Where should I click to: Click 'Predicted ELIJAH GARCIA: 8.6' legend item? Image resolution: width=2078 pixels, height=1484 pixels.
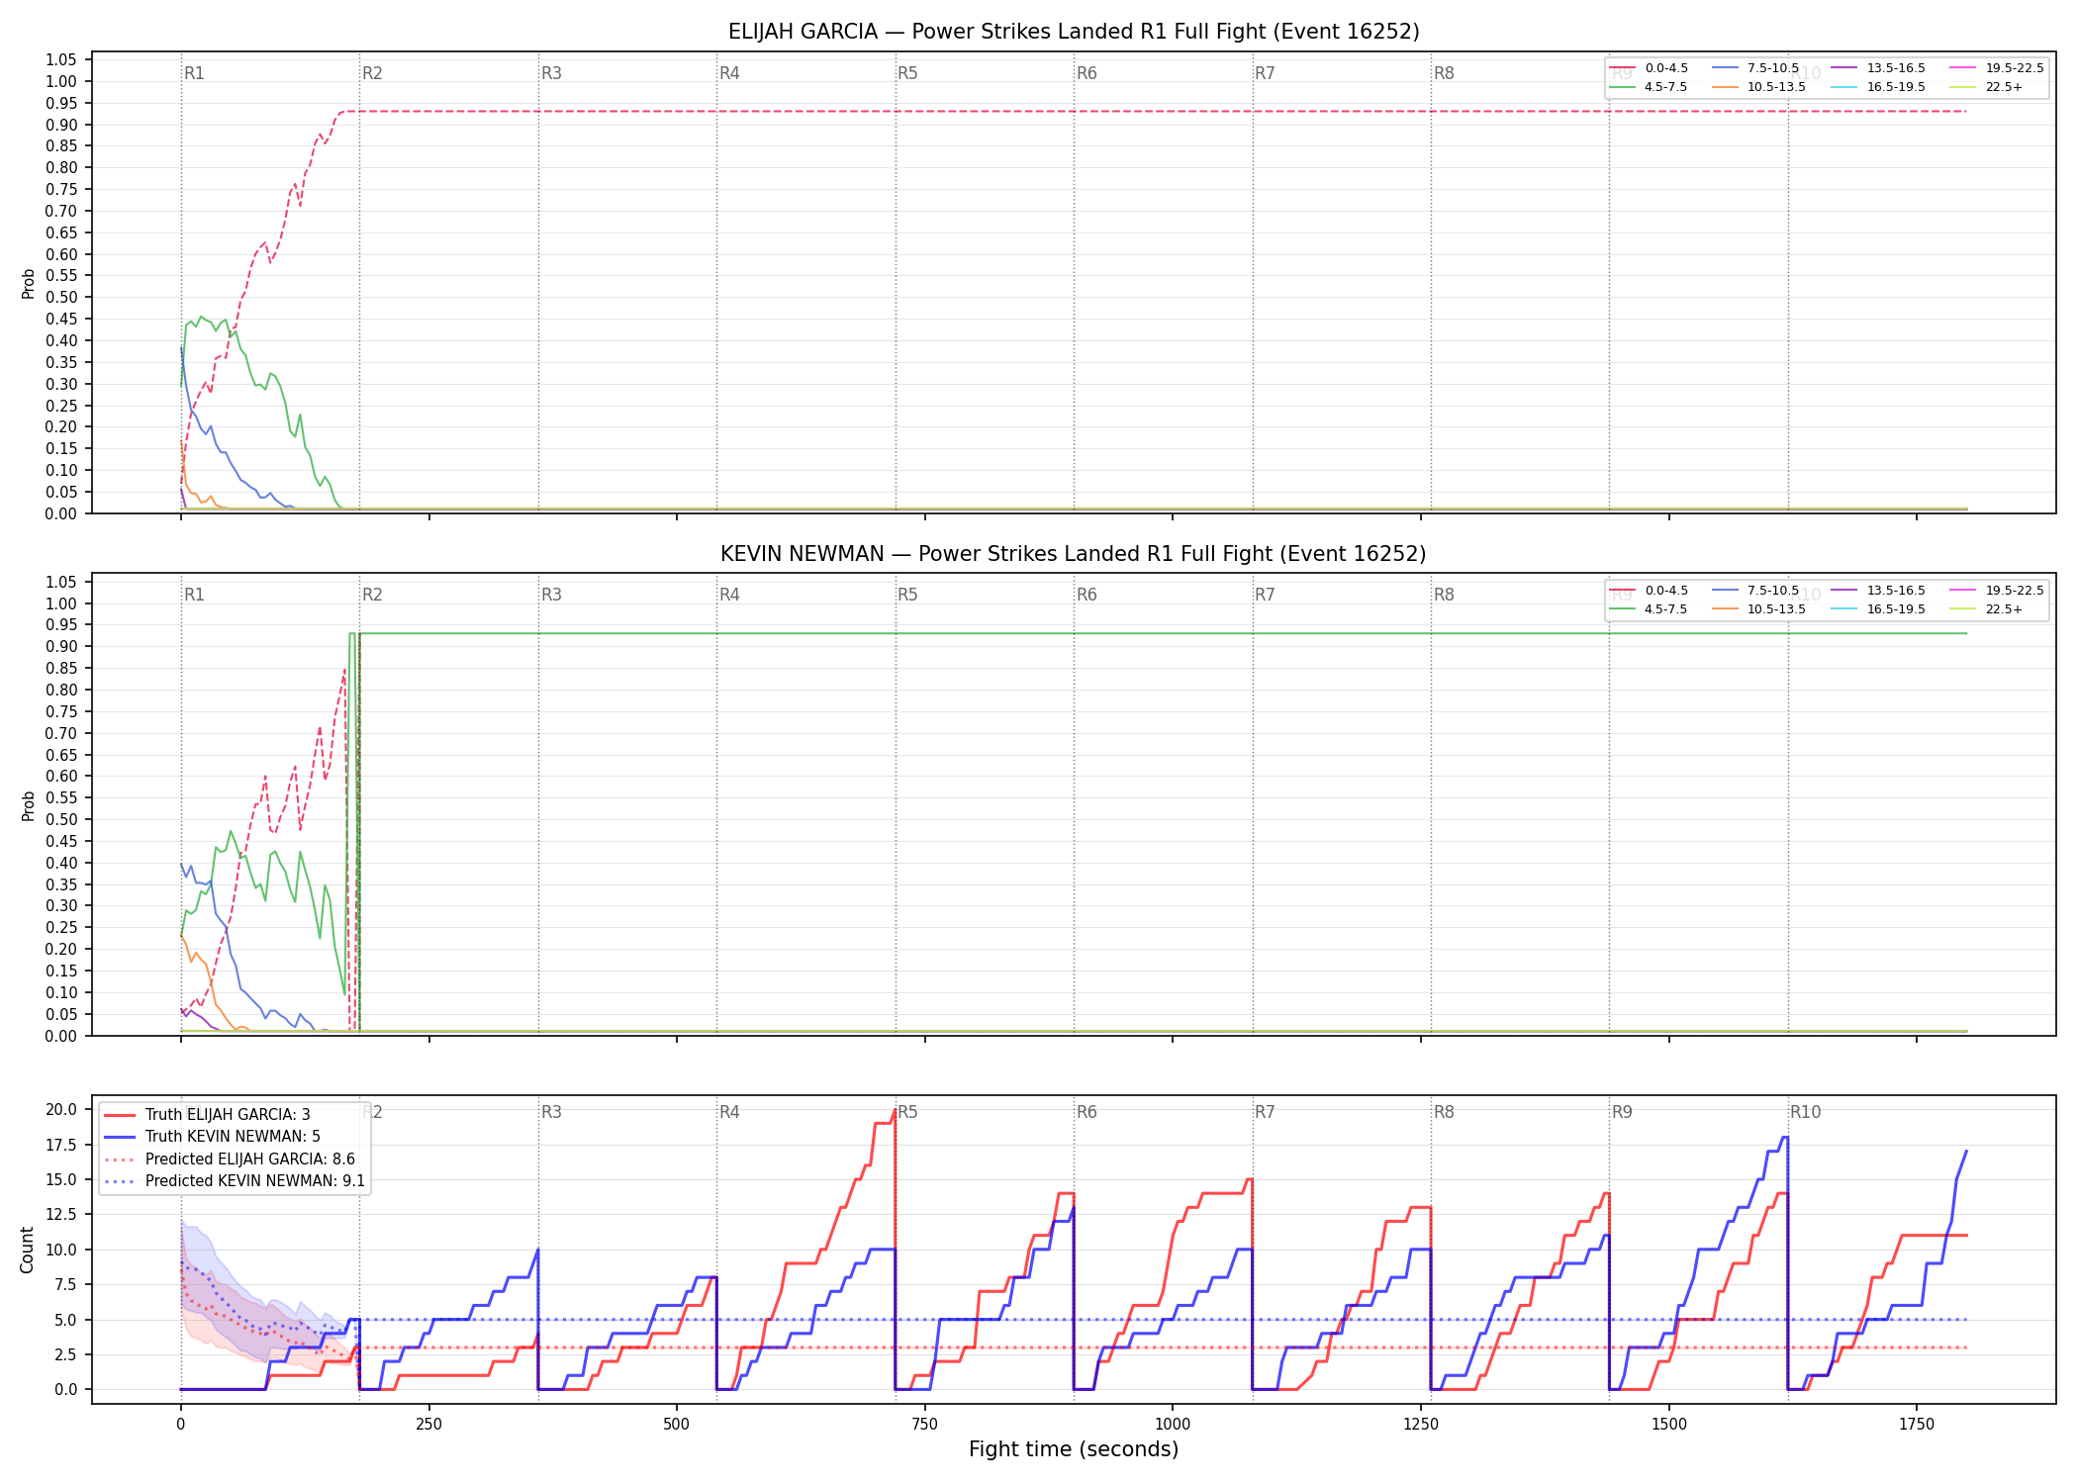[x=230, y=1159]
